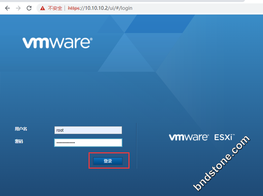Click the 登录 login button
The image size is (263, 196).
(x=108, y=161)
